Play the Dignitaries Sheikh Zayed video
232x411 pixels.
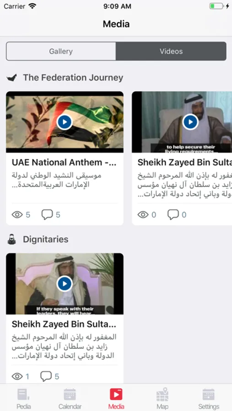point(65,284)
